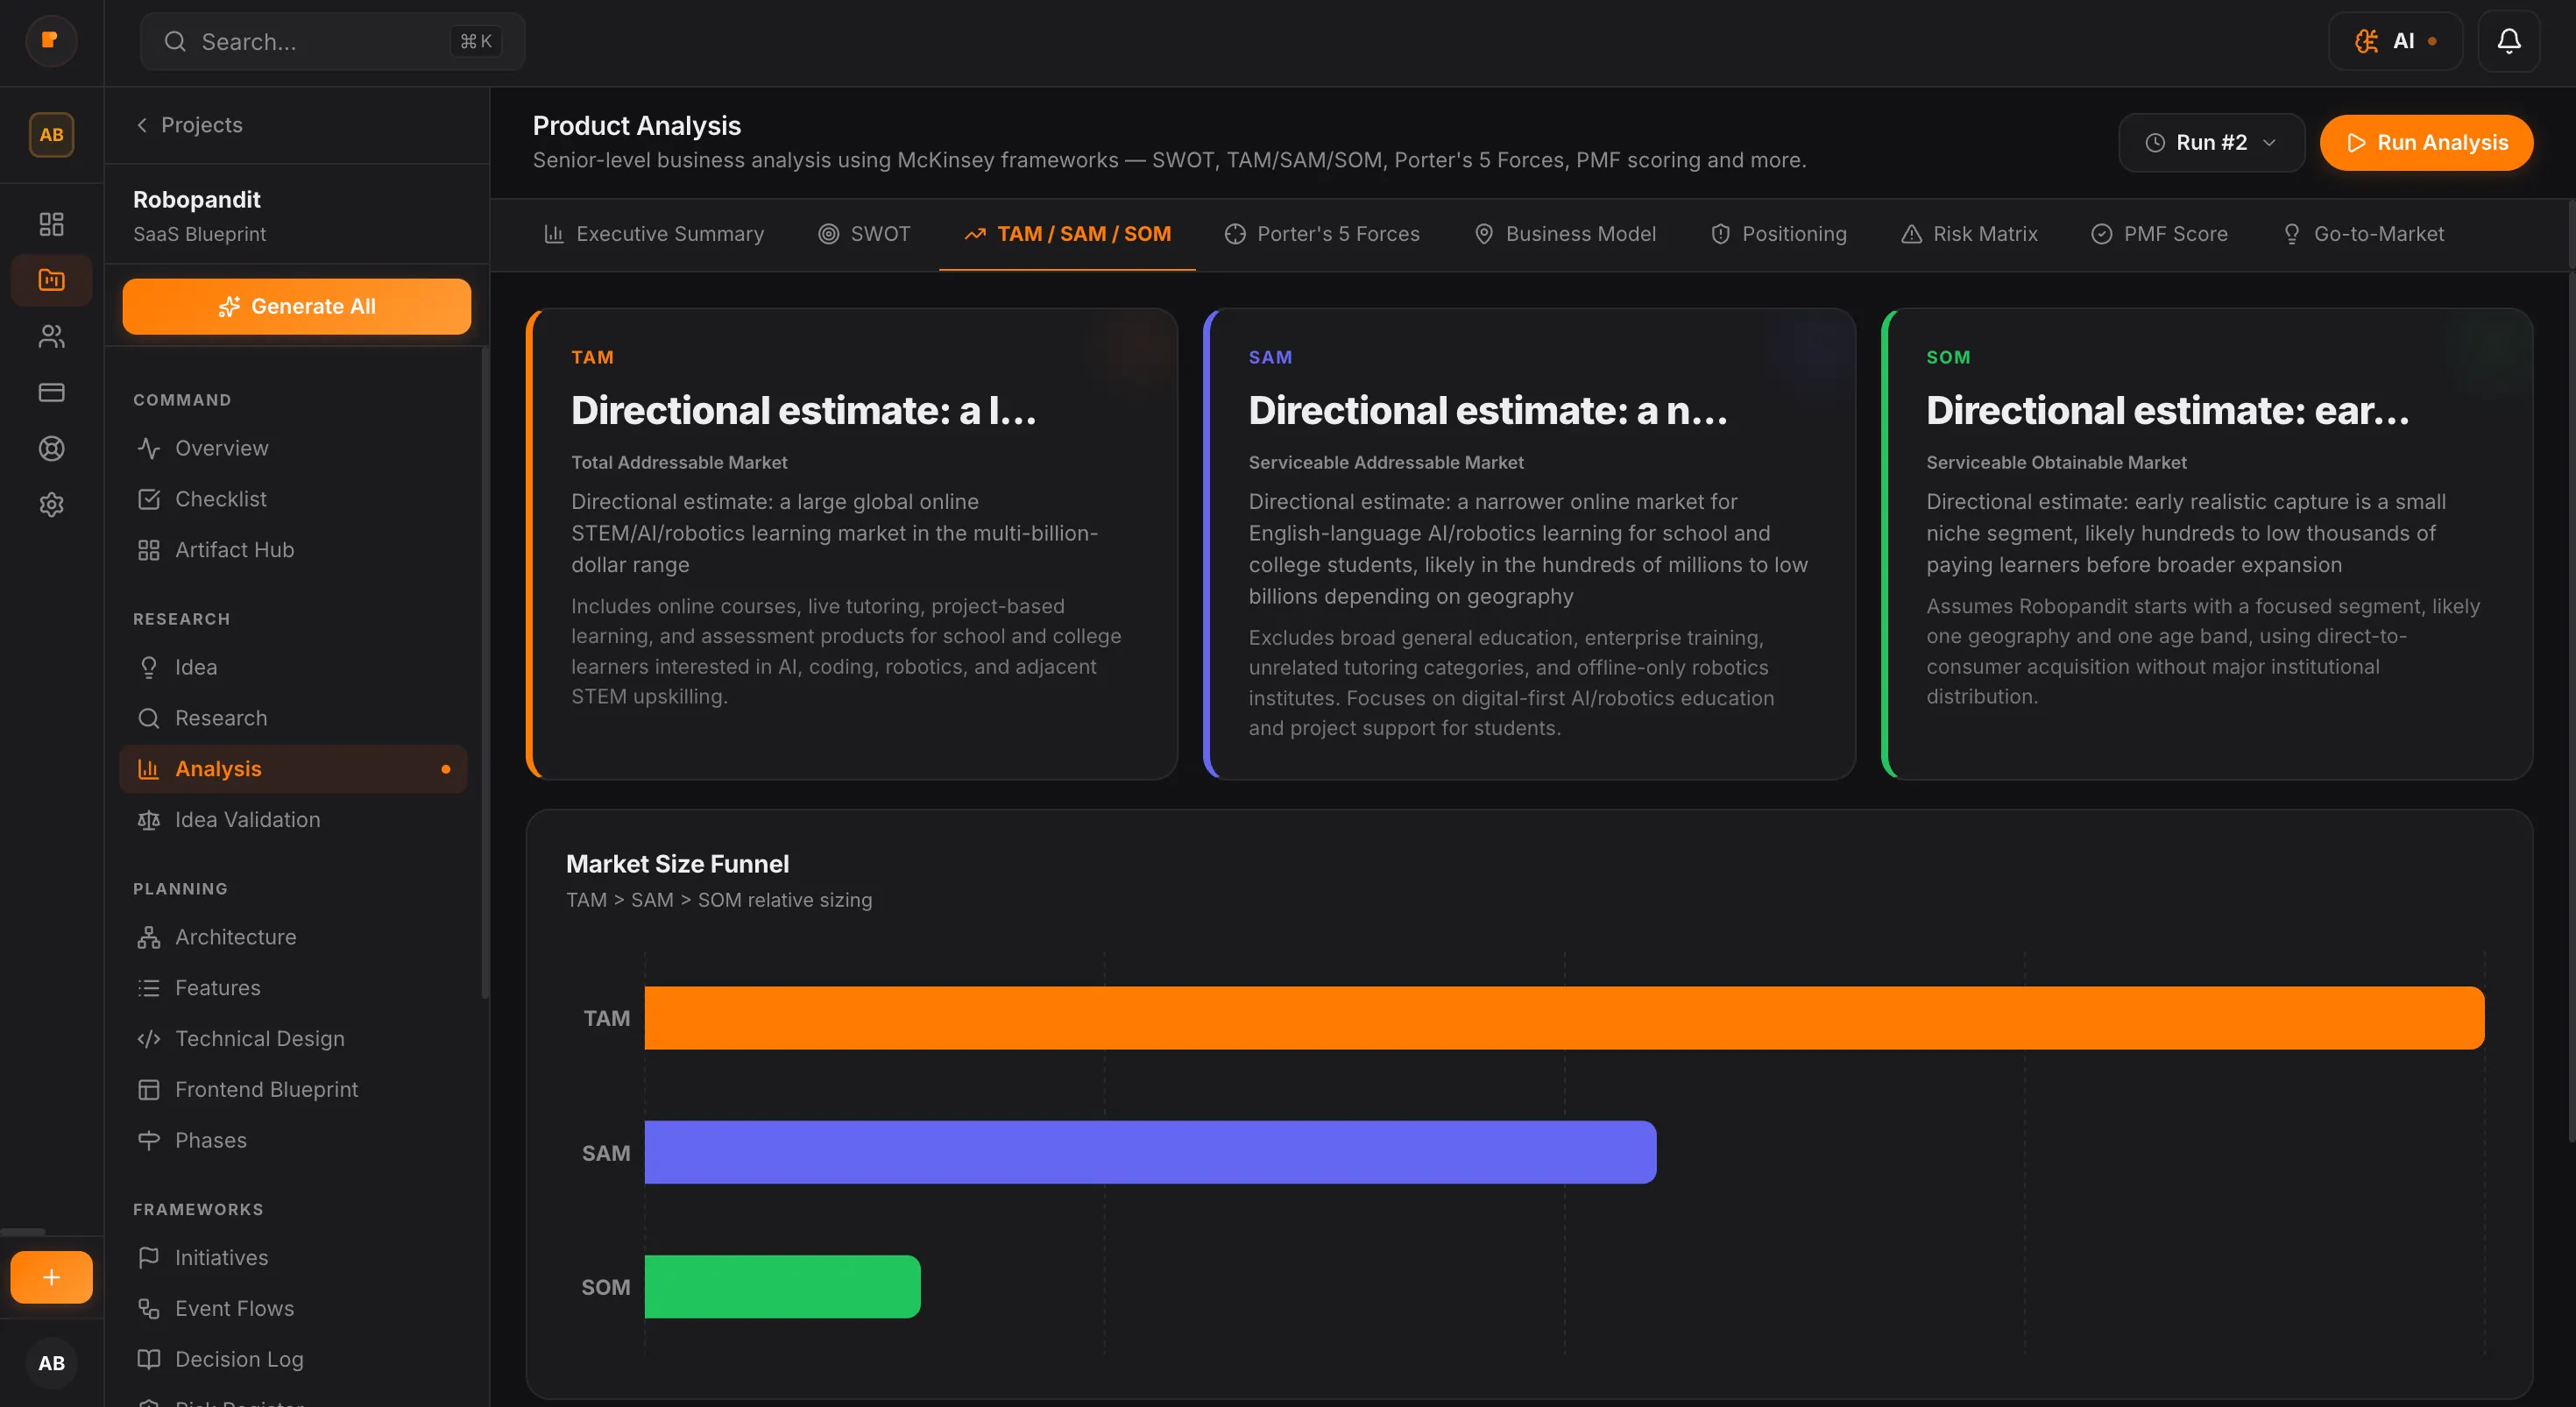
Task: Open the dashboard grid icon in left rail
Action: (x=51, y=223)
